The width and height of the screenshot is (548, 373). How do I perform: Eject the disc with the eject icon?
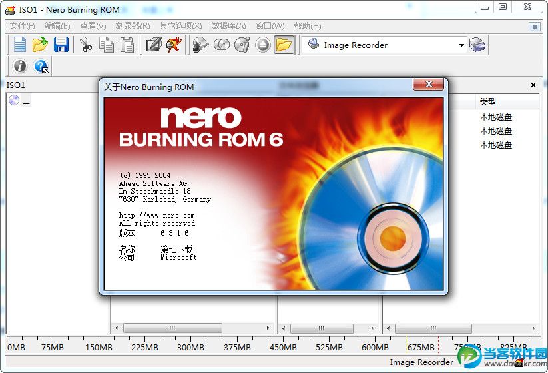click(x=263, y=45)
